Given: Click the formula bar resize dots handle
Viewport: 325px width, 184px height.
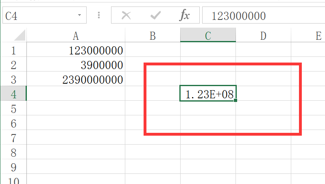Looking at the screenshot, I should 99,15.
